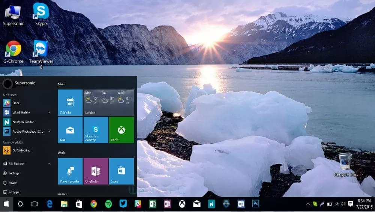This screenshot has height=212, width=375.
Task: Open the Recycle Bin on desktop
Action: [x=345, y=165]
